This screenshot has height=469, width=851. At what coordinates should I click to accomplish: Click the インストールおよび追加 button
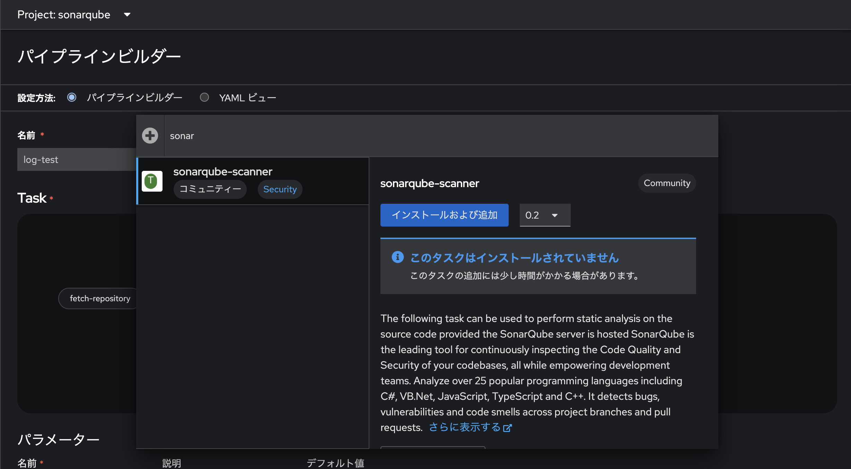[x=444, y=215]
